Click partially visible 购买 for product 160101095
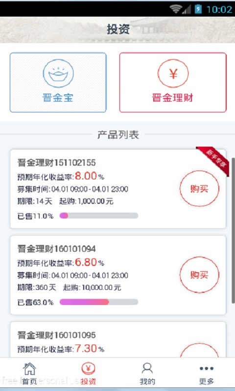The width and height of the screenshot is (235, 391). coord(199,350)
